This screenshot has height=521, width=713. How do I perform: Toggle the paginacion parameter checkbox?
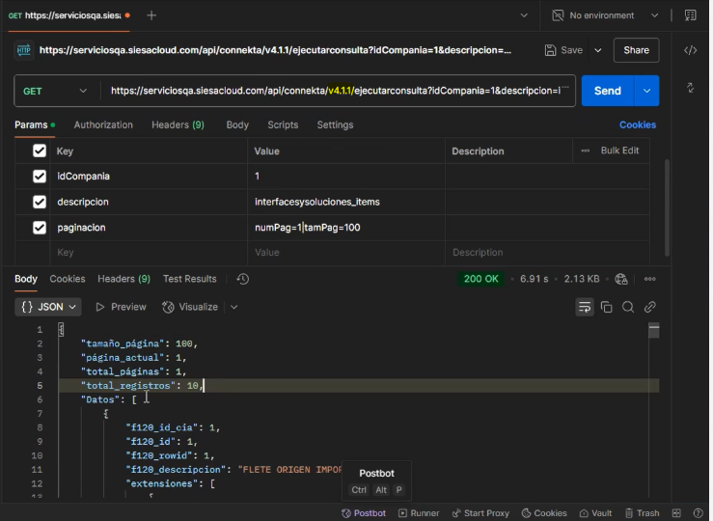pos(40,228)
